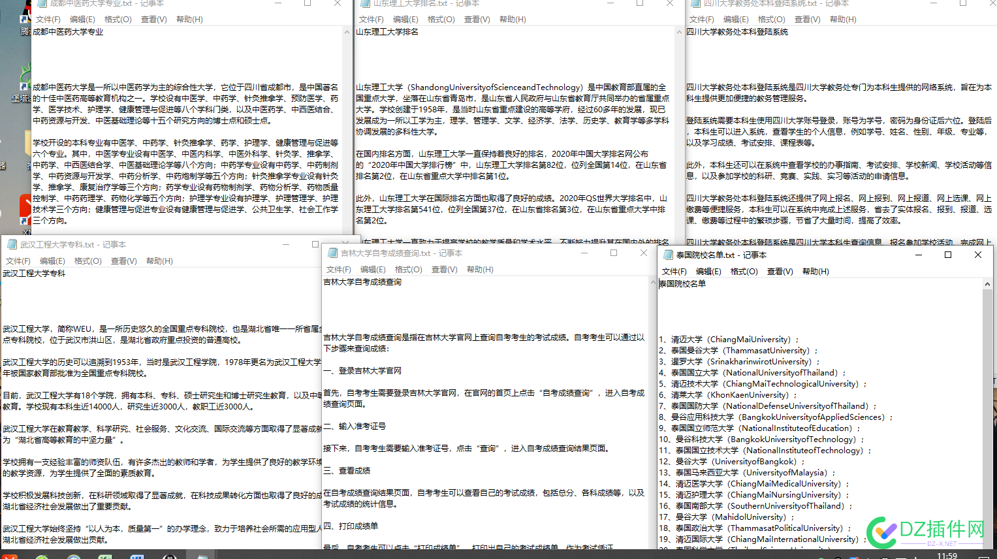Open 帮助(H) menu in 成都中医药大学专业 window
Viewport: 997px width, 559px height.
pyautogui.click(x=189, y=20)
